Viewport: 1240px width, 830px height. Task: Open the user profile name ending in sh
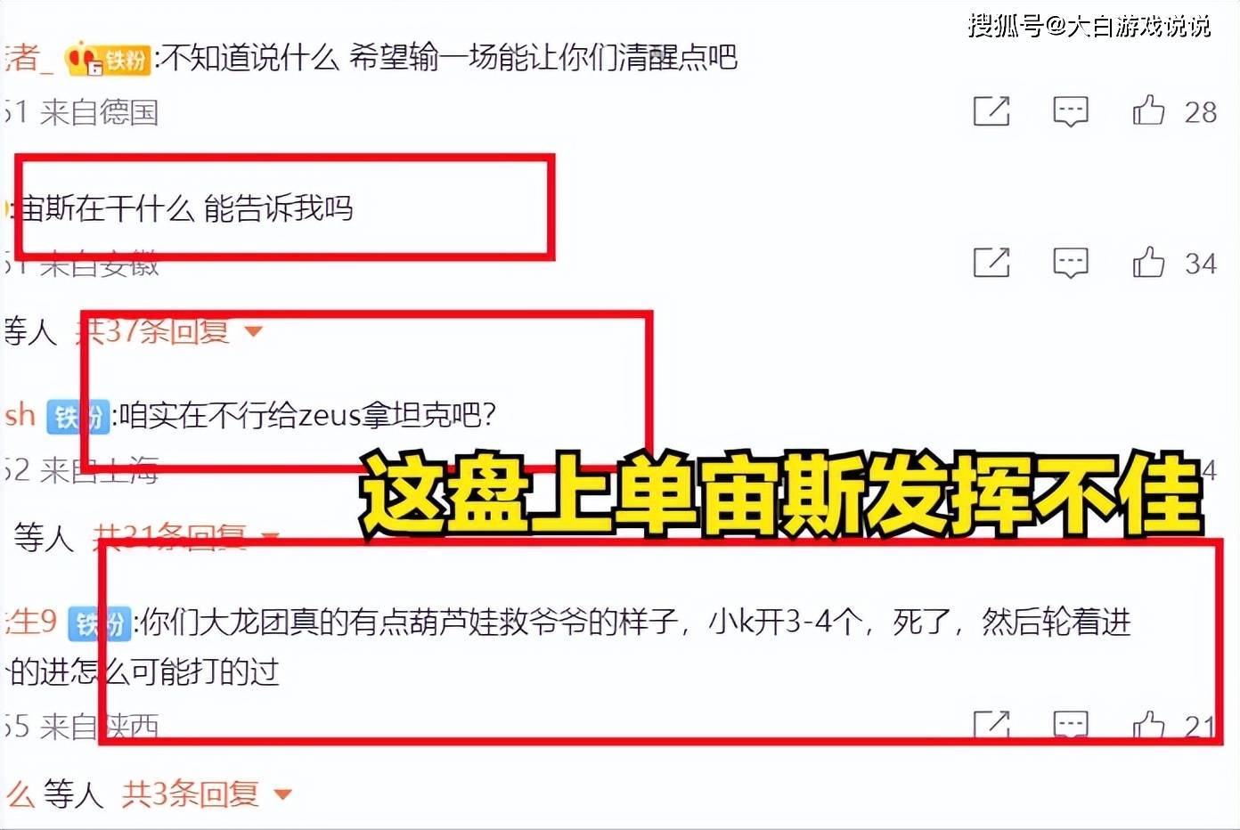point(20,415)
